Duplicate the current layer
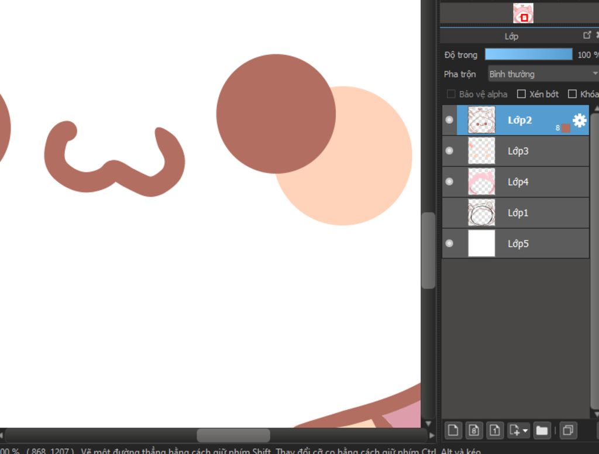599x454 pixels. click(x=568, y=431)
